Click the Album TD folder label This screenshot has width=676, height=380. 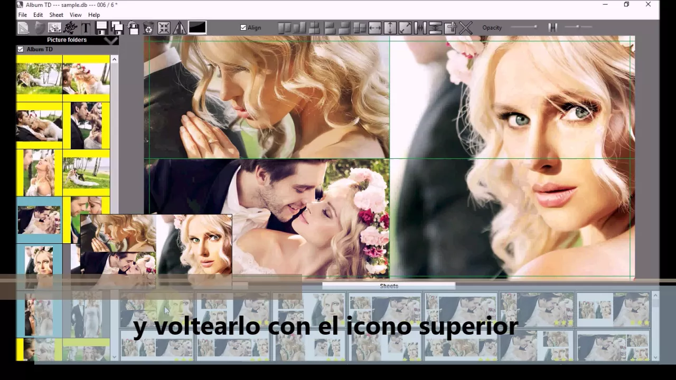click(x=40, y=49)
